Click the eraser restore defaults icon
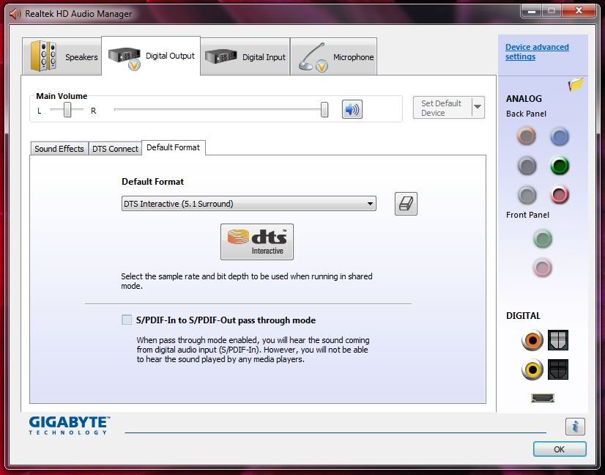Screen dimensions: 605x475 [x=406, y=204]
